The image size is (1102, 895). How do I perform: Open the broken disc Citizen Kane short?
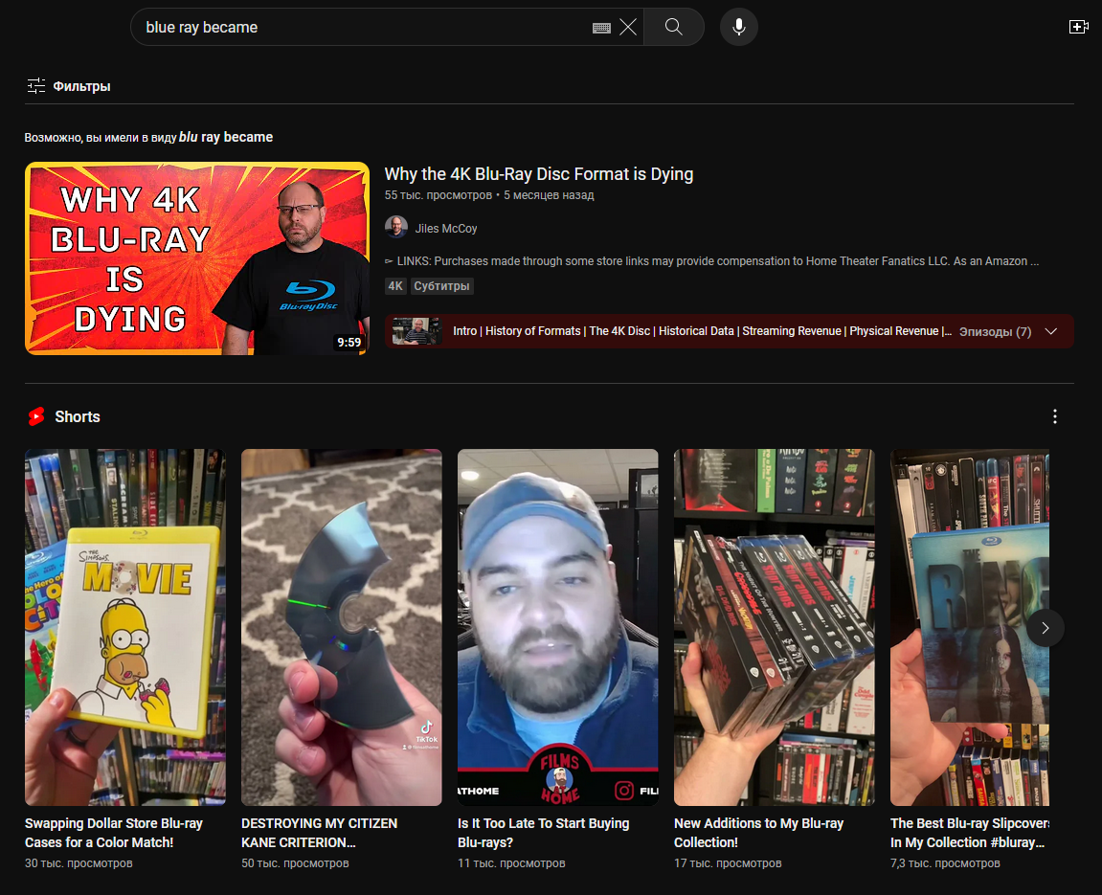coord(342,627)
